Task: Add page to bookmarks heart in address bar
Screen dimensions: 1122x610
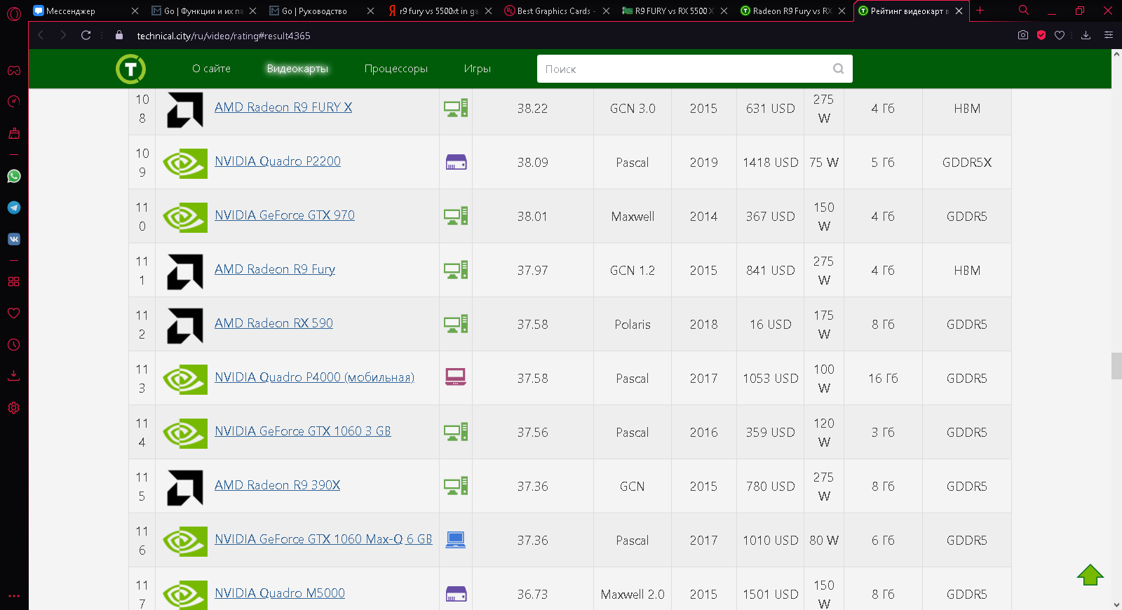Action: (1060, 35)
